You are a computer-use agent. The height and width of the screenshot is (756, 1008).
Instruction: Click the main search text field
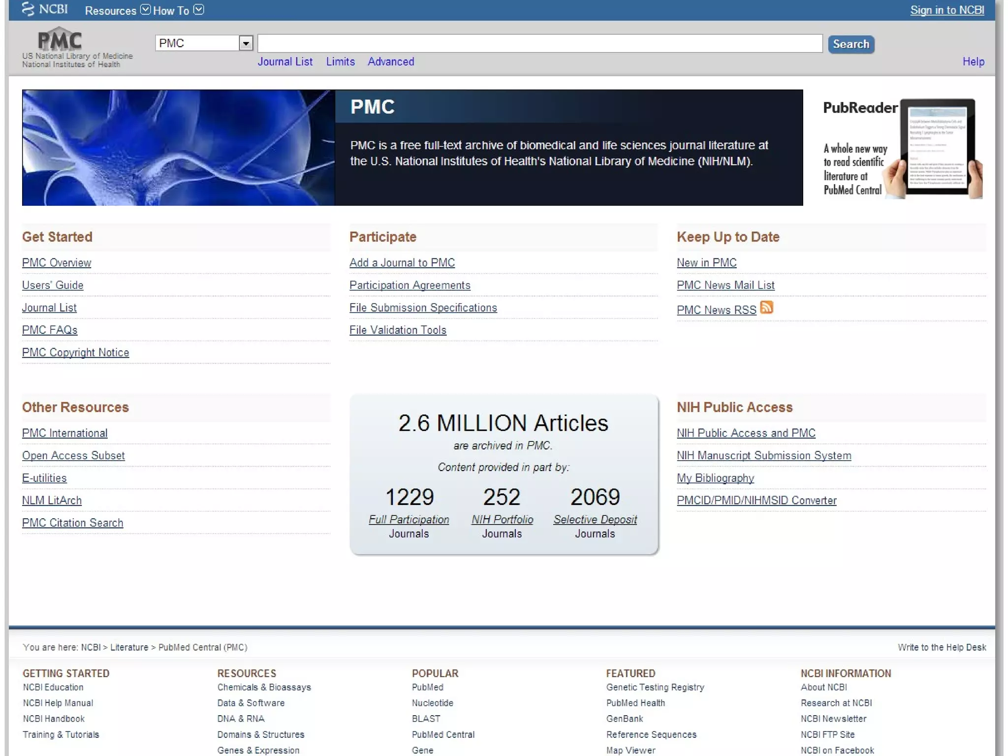pos(539,43)
